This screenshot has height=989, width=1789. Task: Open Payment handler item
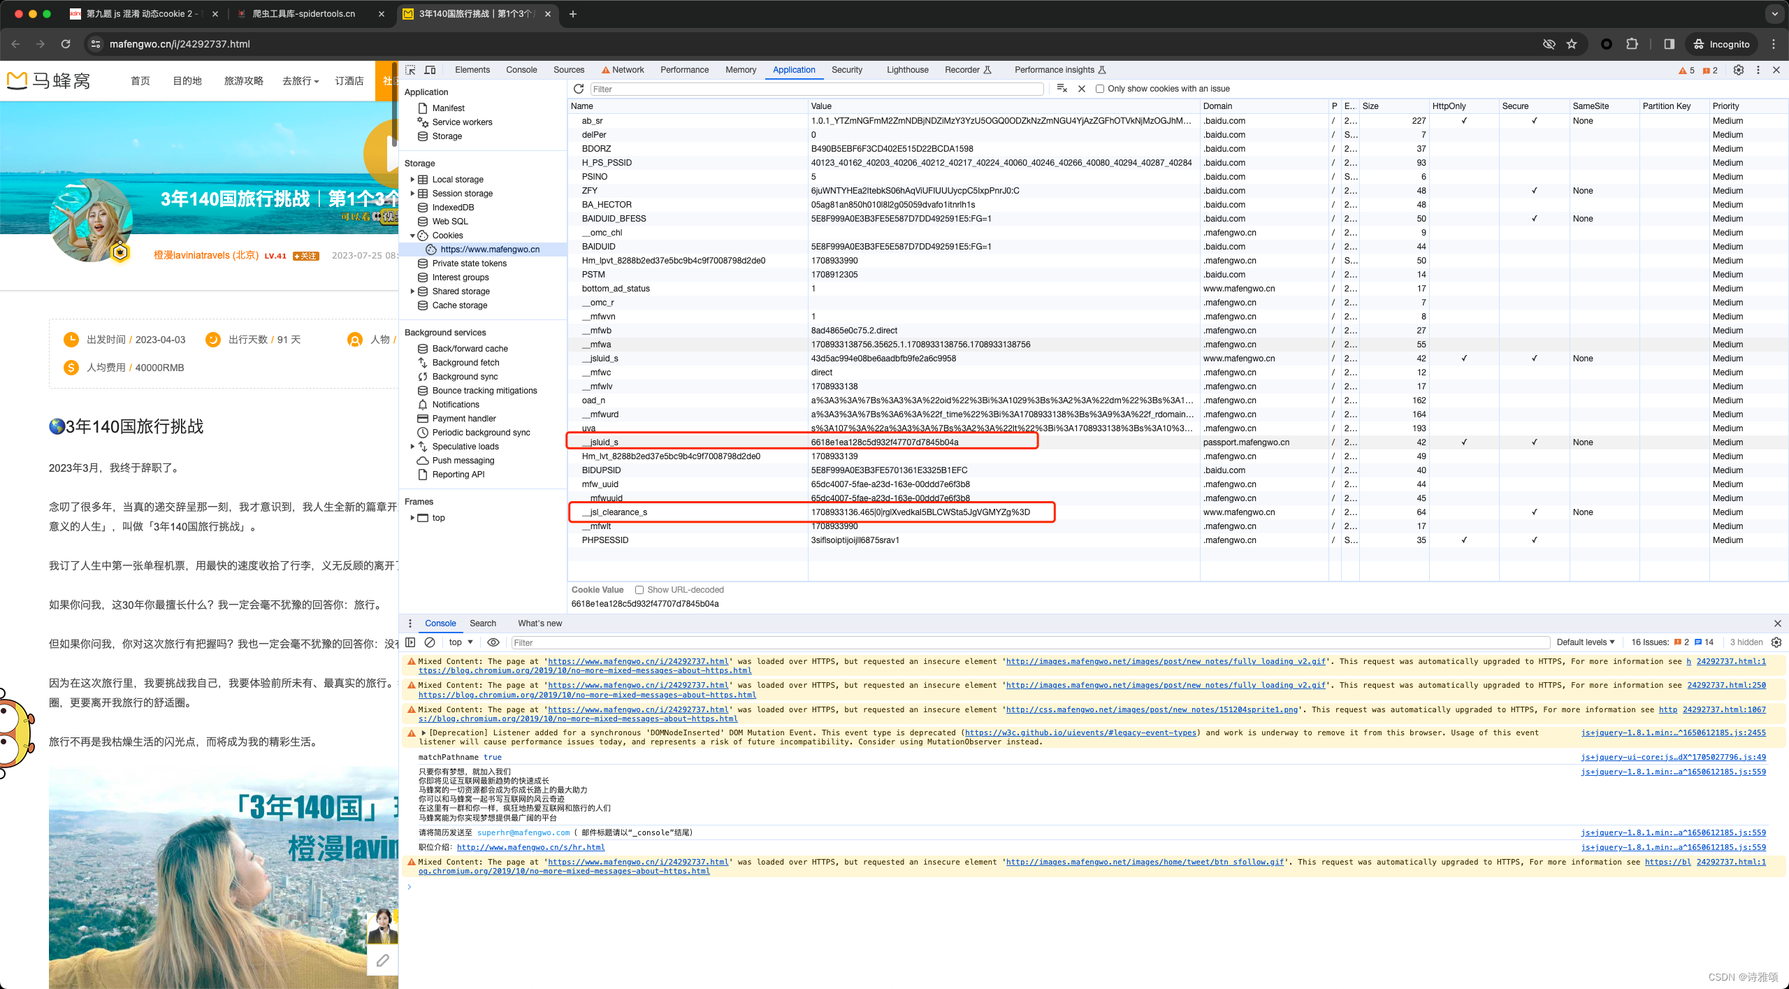coord(464,419)
